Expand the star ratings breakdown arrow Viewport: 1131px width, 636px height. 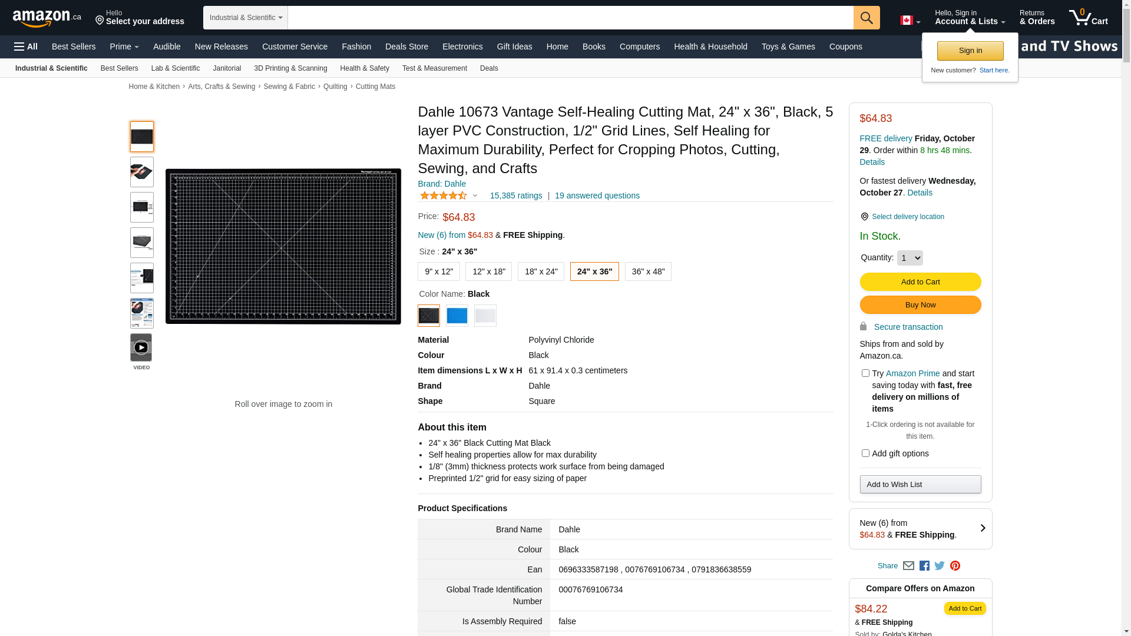[x=475, y=196]
